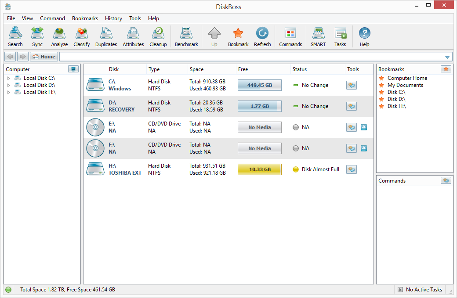Open the History menu
This screenshot has height=298, width=457.
[113, 18]
